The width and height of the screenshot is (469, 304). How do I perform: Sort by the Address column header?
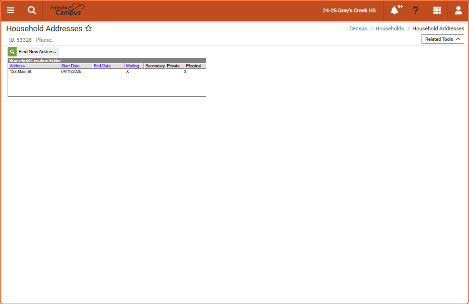18,66
